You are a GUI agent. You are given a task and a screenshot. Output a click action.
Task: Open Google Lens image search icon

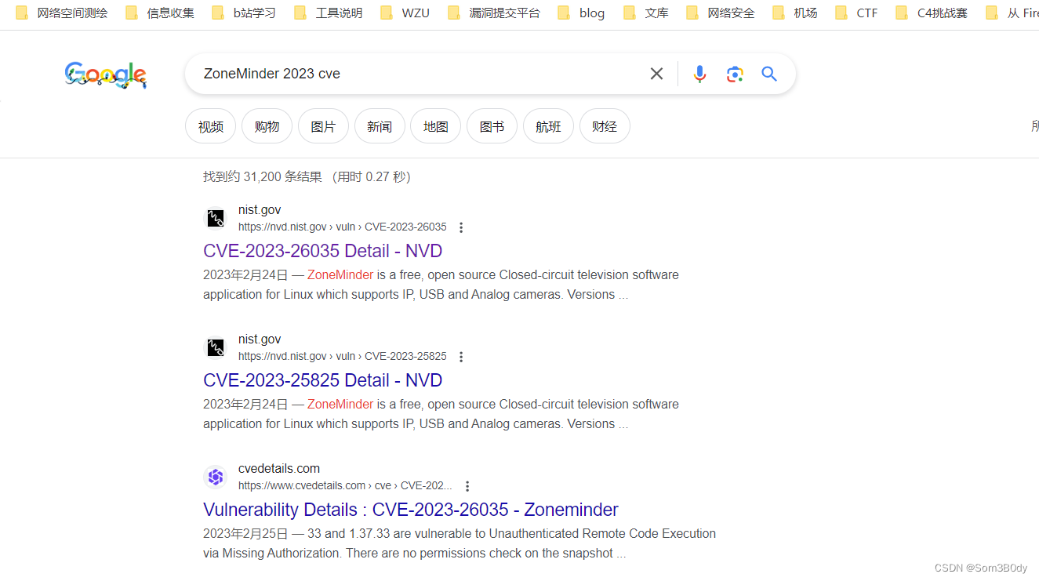pyautogui.click(x=735, y=74)
